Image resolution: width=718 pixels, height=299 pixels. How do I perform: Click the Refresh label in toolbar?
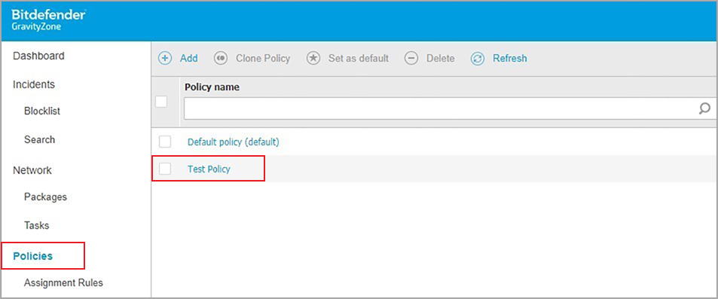(509, 59)
